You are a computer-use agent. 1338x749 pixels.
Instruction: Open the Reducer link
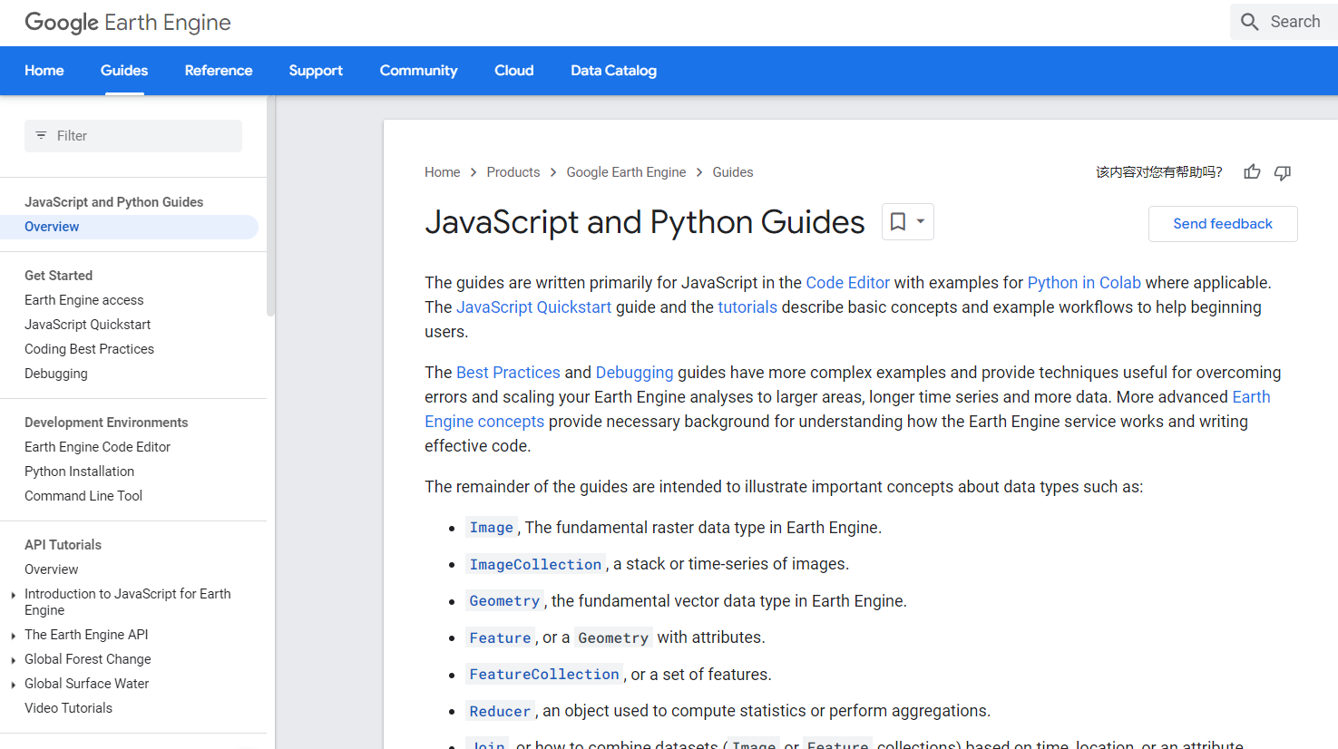click(x=500, y=711)
